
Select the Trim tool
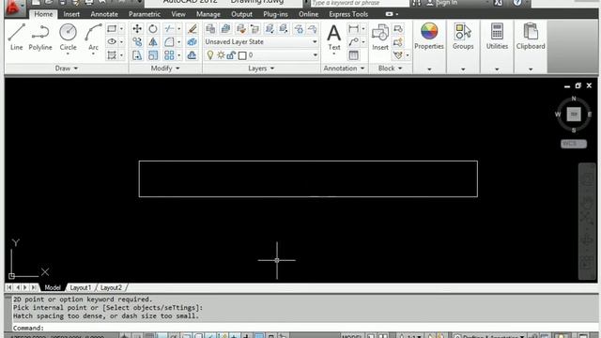point(169,29)
